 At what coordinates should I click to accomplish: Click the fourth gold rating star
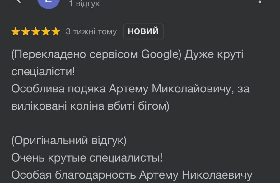(45, 31)
